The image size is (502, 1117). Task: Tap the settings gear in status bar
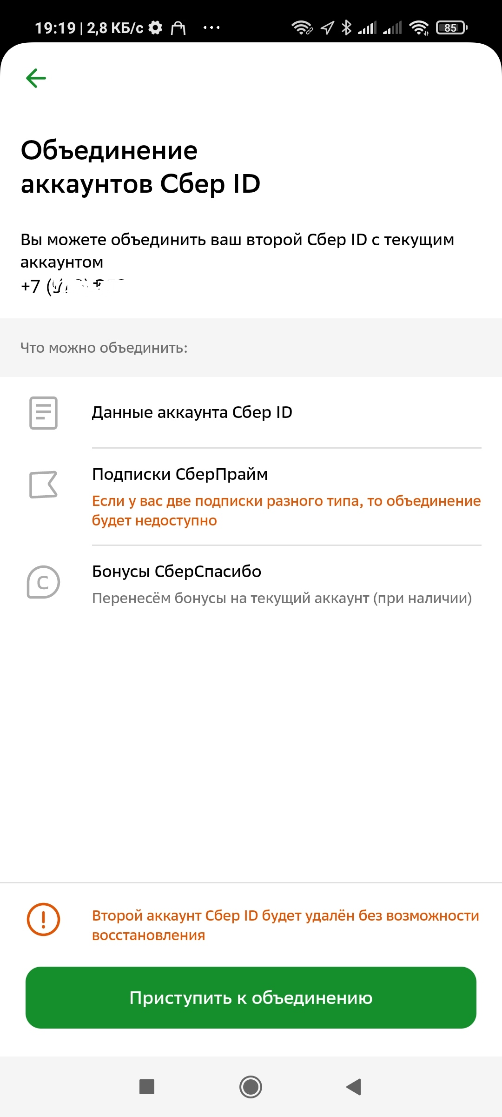tap(155, 28)
